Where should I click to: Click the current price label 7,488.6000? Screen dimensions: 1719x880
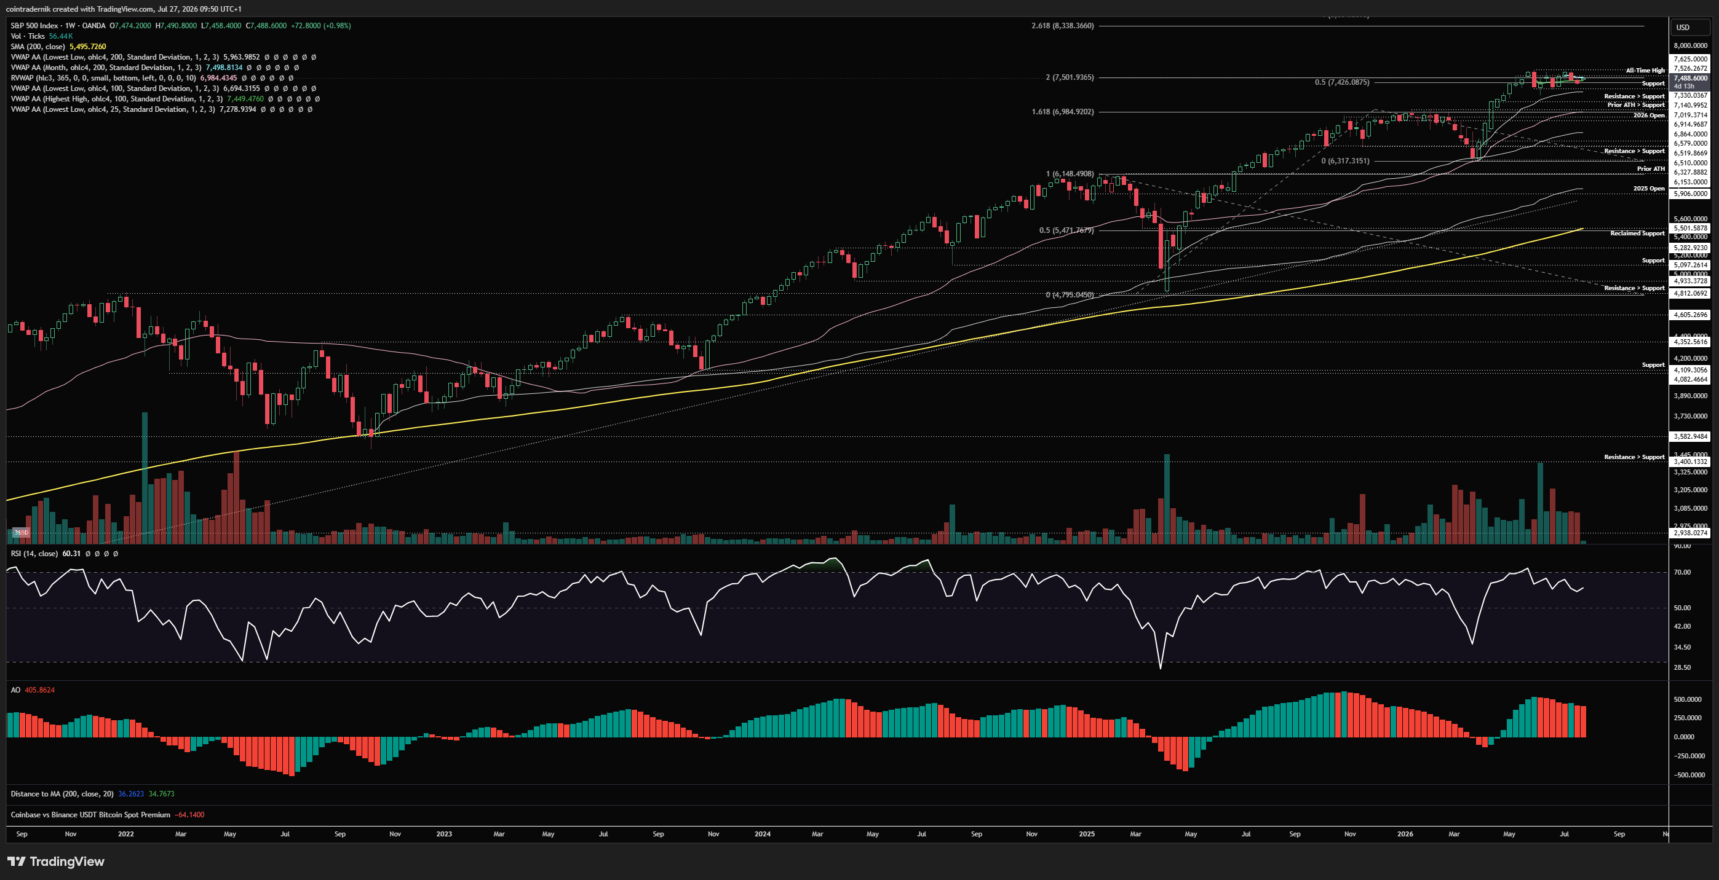point(1690,78)
